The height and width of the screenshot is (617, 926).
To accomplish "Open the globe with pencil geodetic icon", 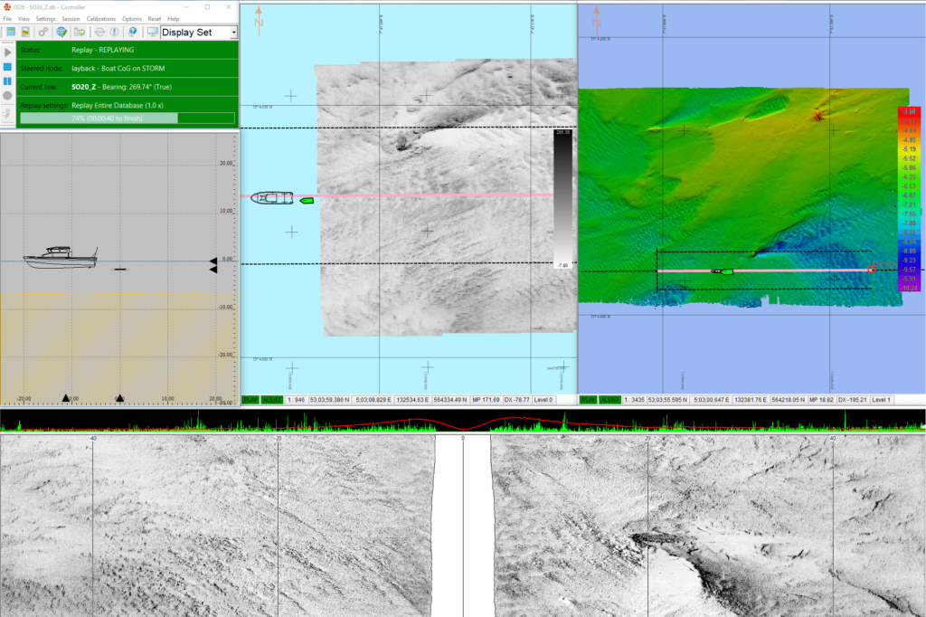I will [x=61, y=32].
